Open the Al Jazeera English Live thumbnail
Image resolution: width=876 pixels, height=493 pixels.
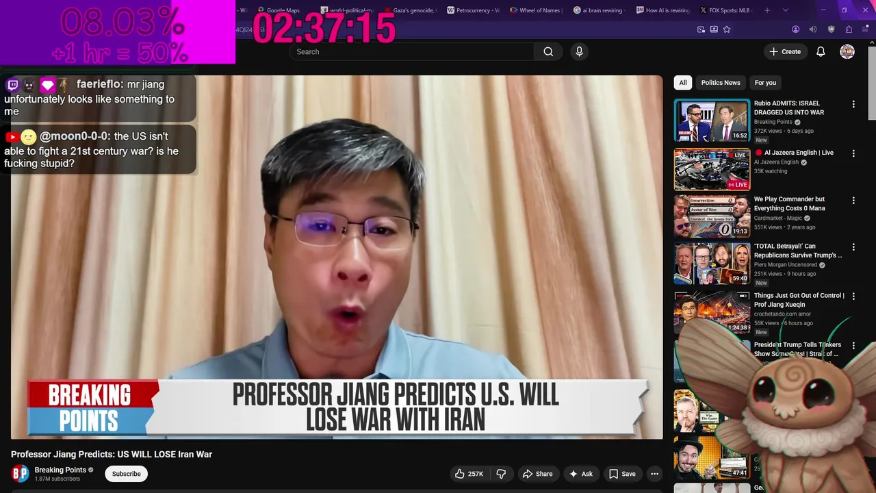pos(712,169)
